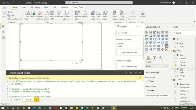Open the Modeling ribbon tab
The height and width of the screenshot is (110, 196).
pos(35,7)
